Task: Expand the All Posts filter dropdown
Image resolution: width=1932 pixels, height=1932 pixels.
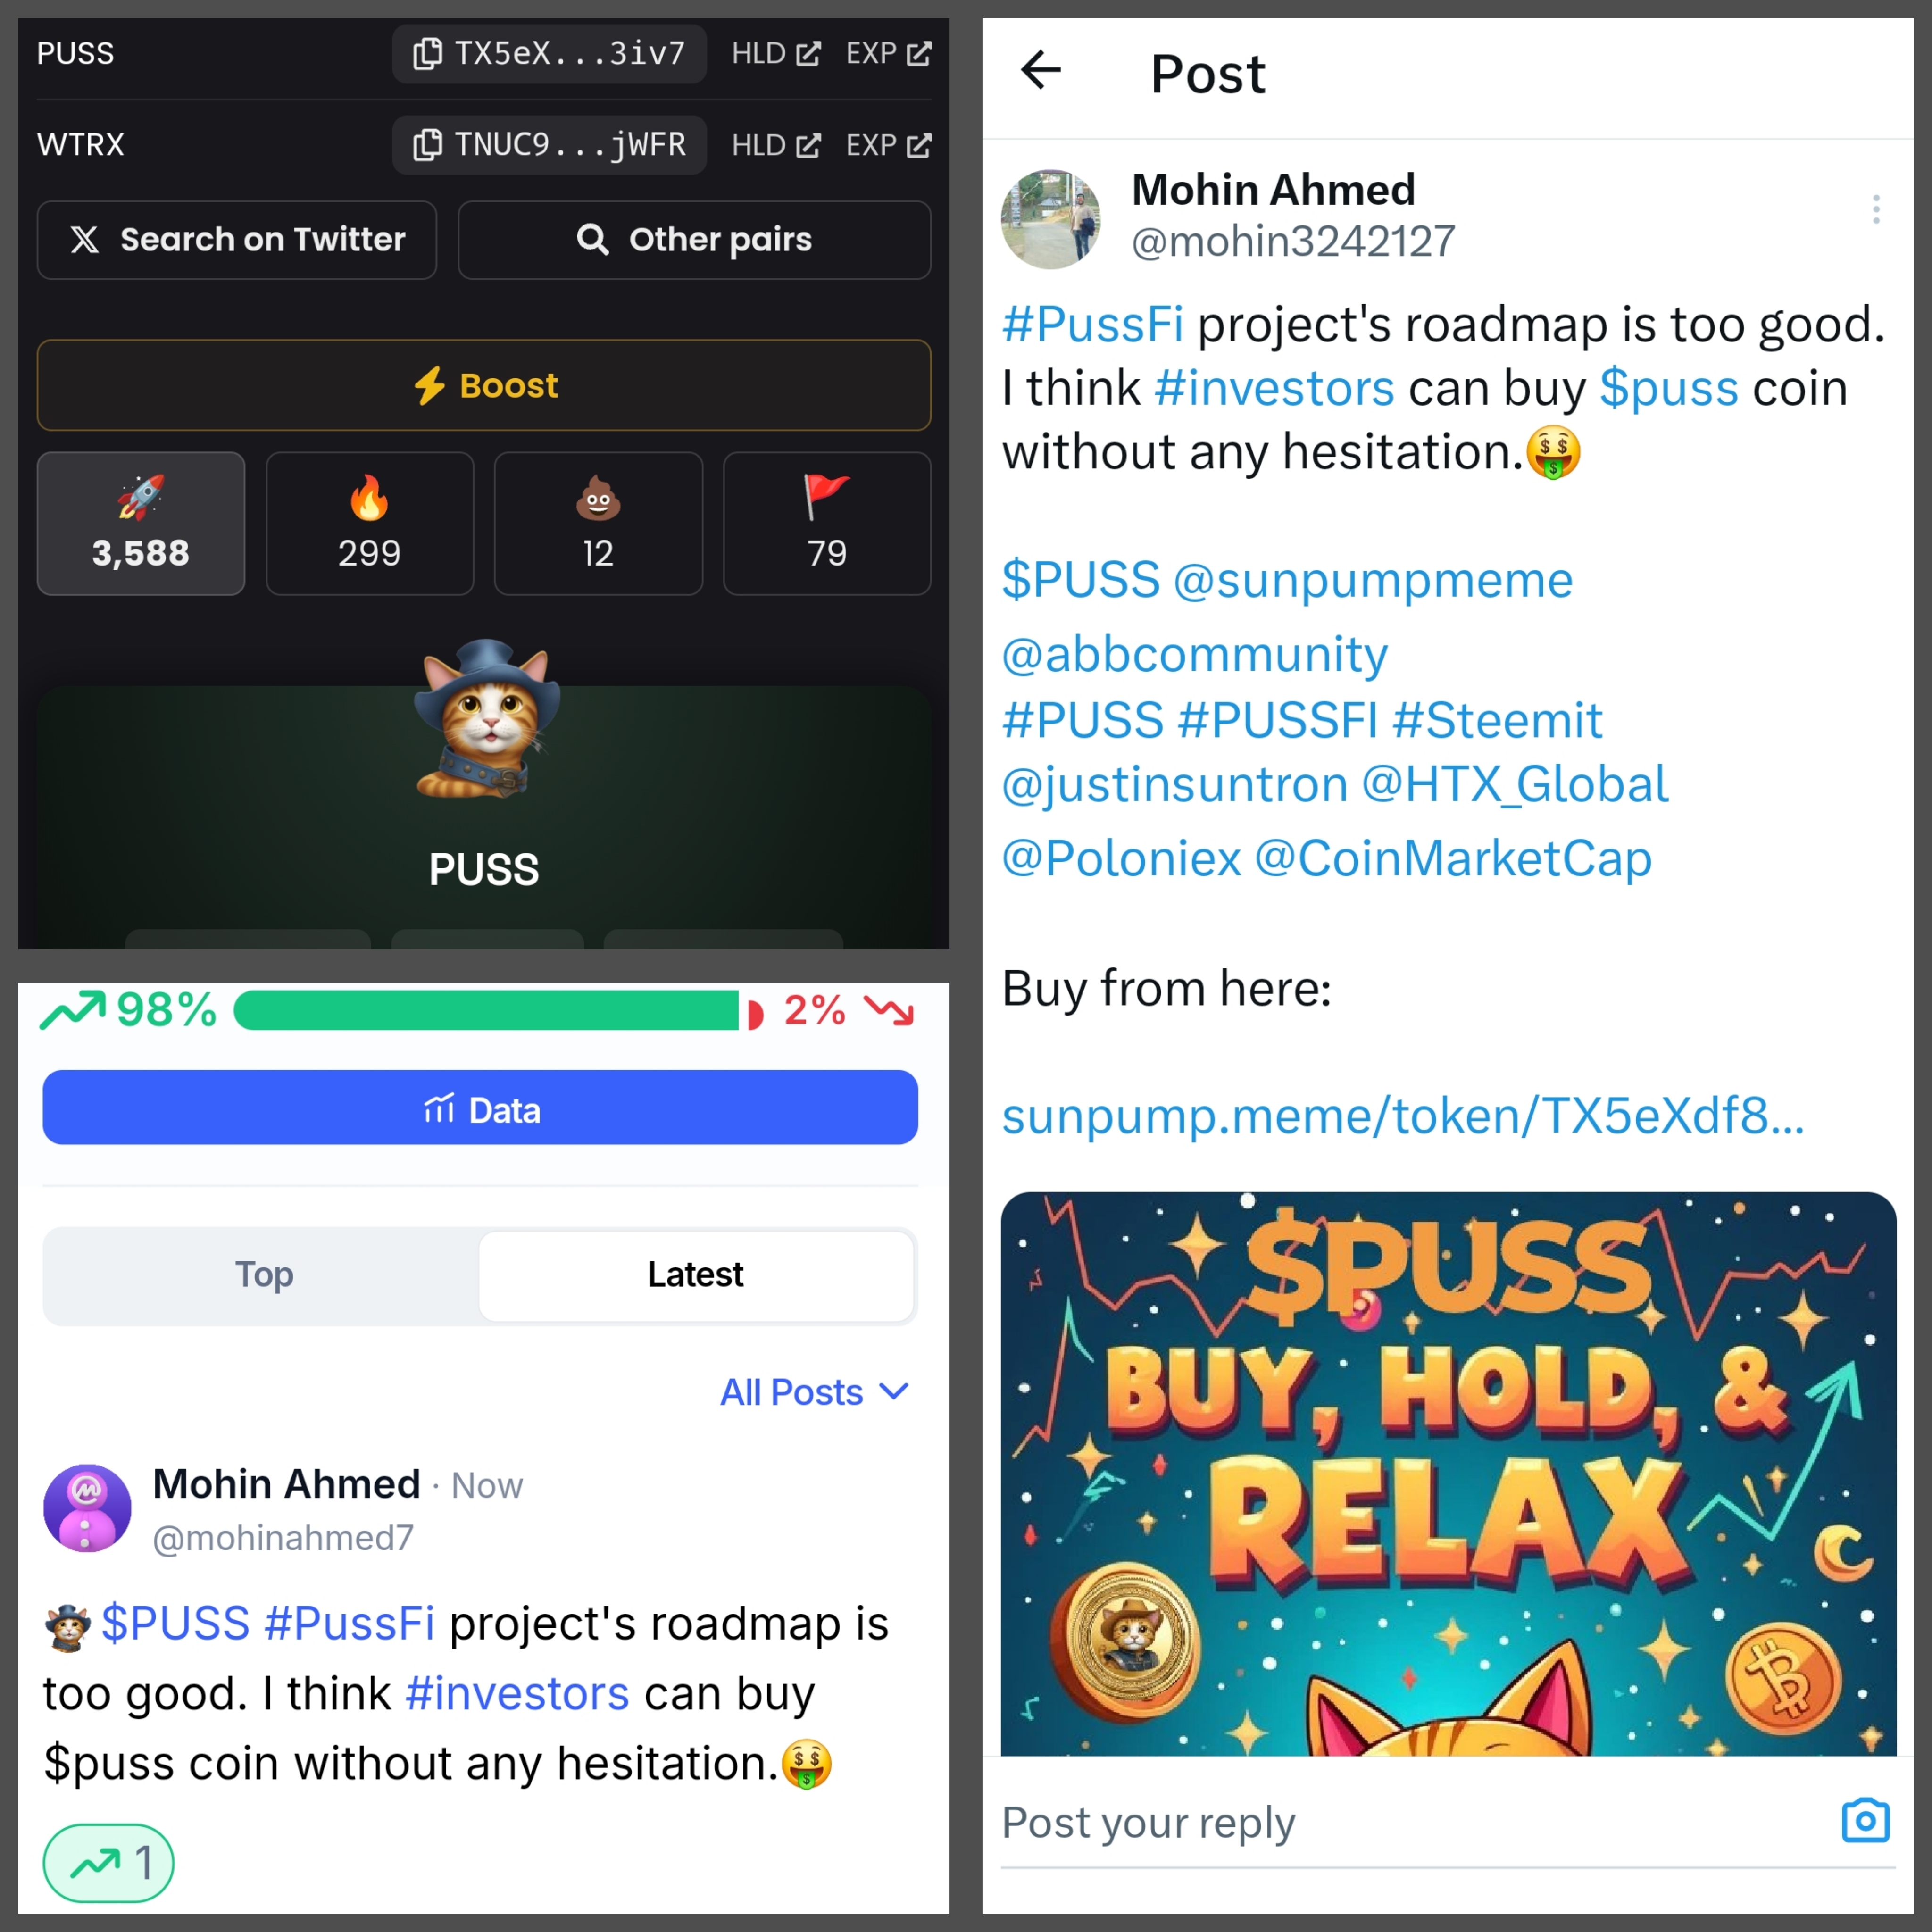Action: tap(814, 1392)
